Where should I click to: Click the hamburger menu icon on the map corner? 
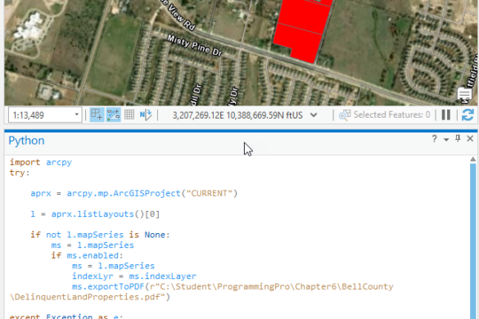click(x=464, y=94)
